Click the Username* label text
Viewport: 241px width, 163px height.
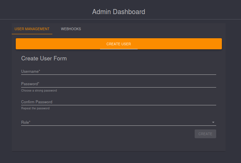tap(31, 71)
